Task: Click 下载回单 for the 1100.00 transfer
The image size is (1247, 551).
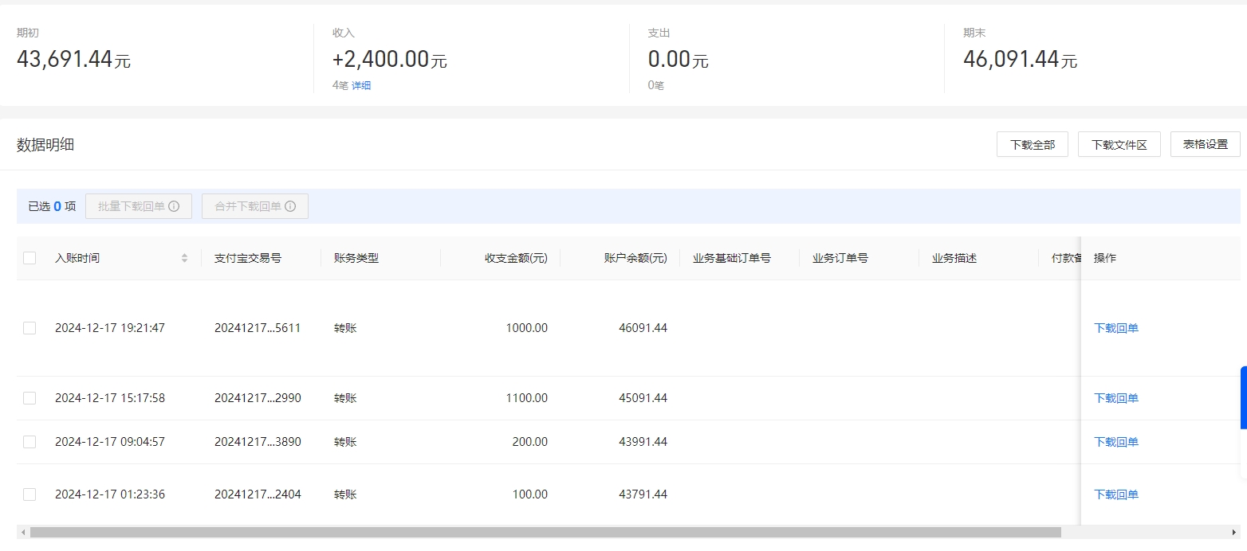Action: pyautogui.click(x=1116, y=398)
